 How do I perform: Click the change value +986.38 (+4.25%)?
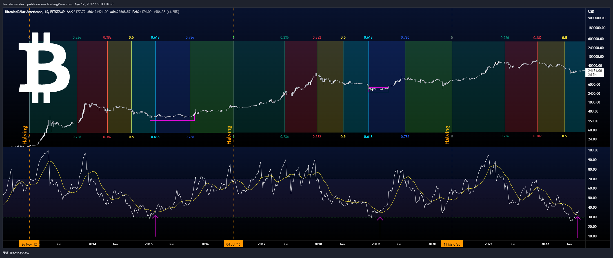pyautogui.click(x=166, y=12)
